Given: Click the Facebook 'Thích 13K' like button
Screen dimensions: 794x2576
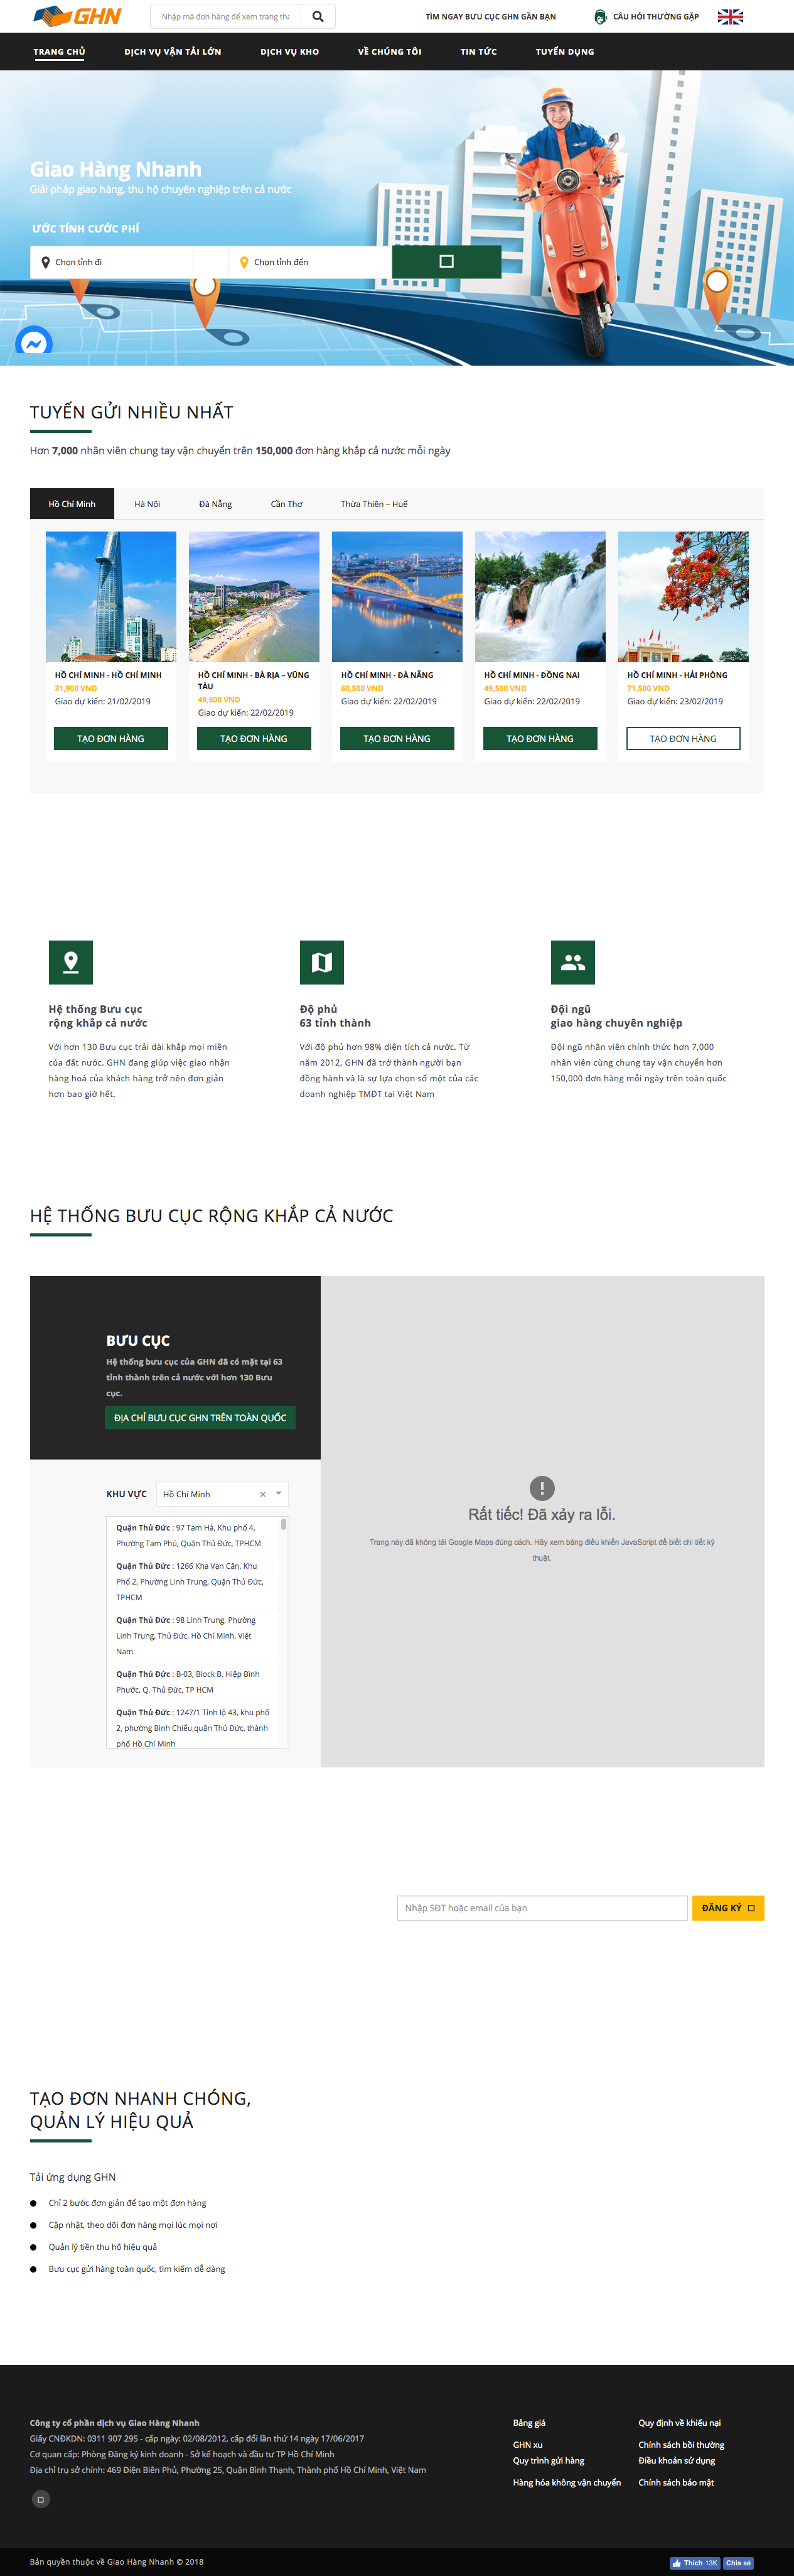Looking at the screenshot, I should point(695,2562).
